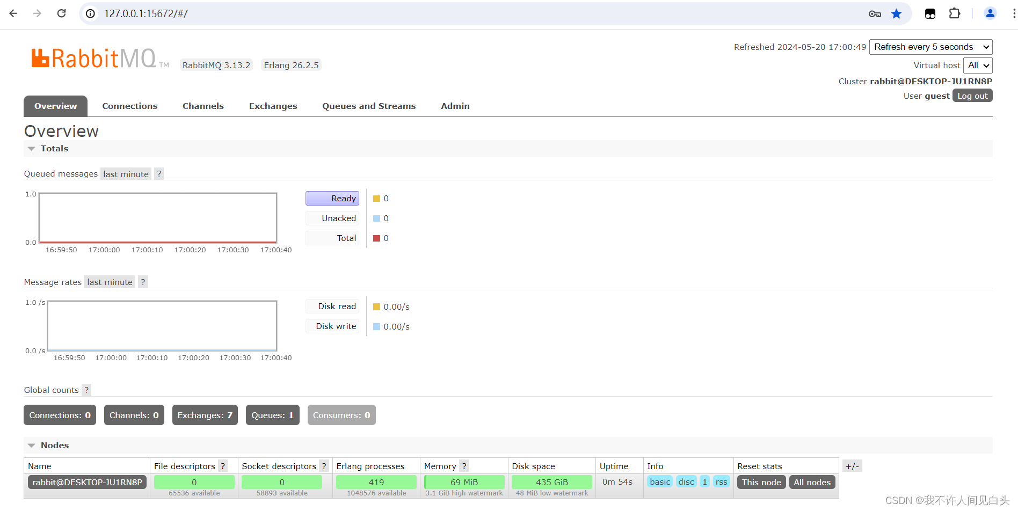Screen dimensions: 1018x511
Task: Click the RabbitMQ logo
Action: coord(100,58)
